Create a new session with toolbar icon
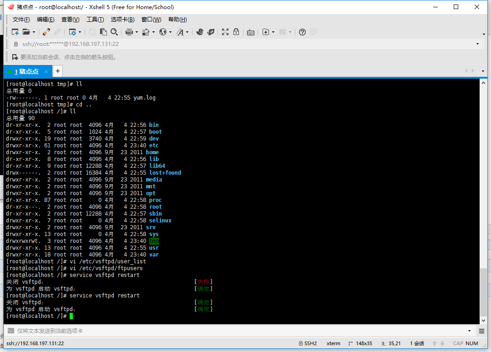The image size is (491, 352). coord(15,32)
